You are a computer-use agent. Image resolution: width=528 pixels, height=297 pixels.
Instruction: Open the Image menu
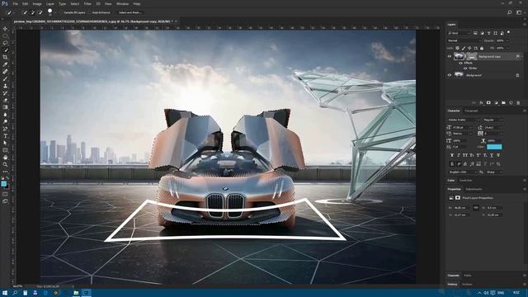click(x=37, y=3)
